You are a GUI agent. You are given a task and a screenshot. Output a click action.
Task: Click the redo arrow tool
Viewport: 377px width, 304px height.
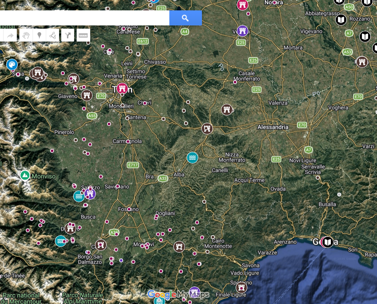10,35
